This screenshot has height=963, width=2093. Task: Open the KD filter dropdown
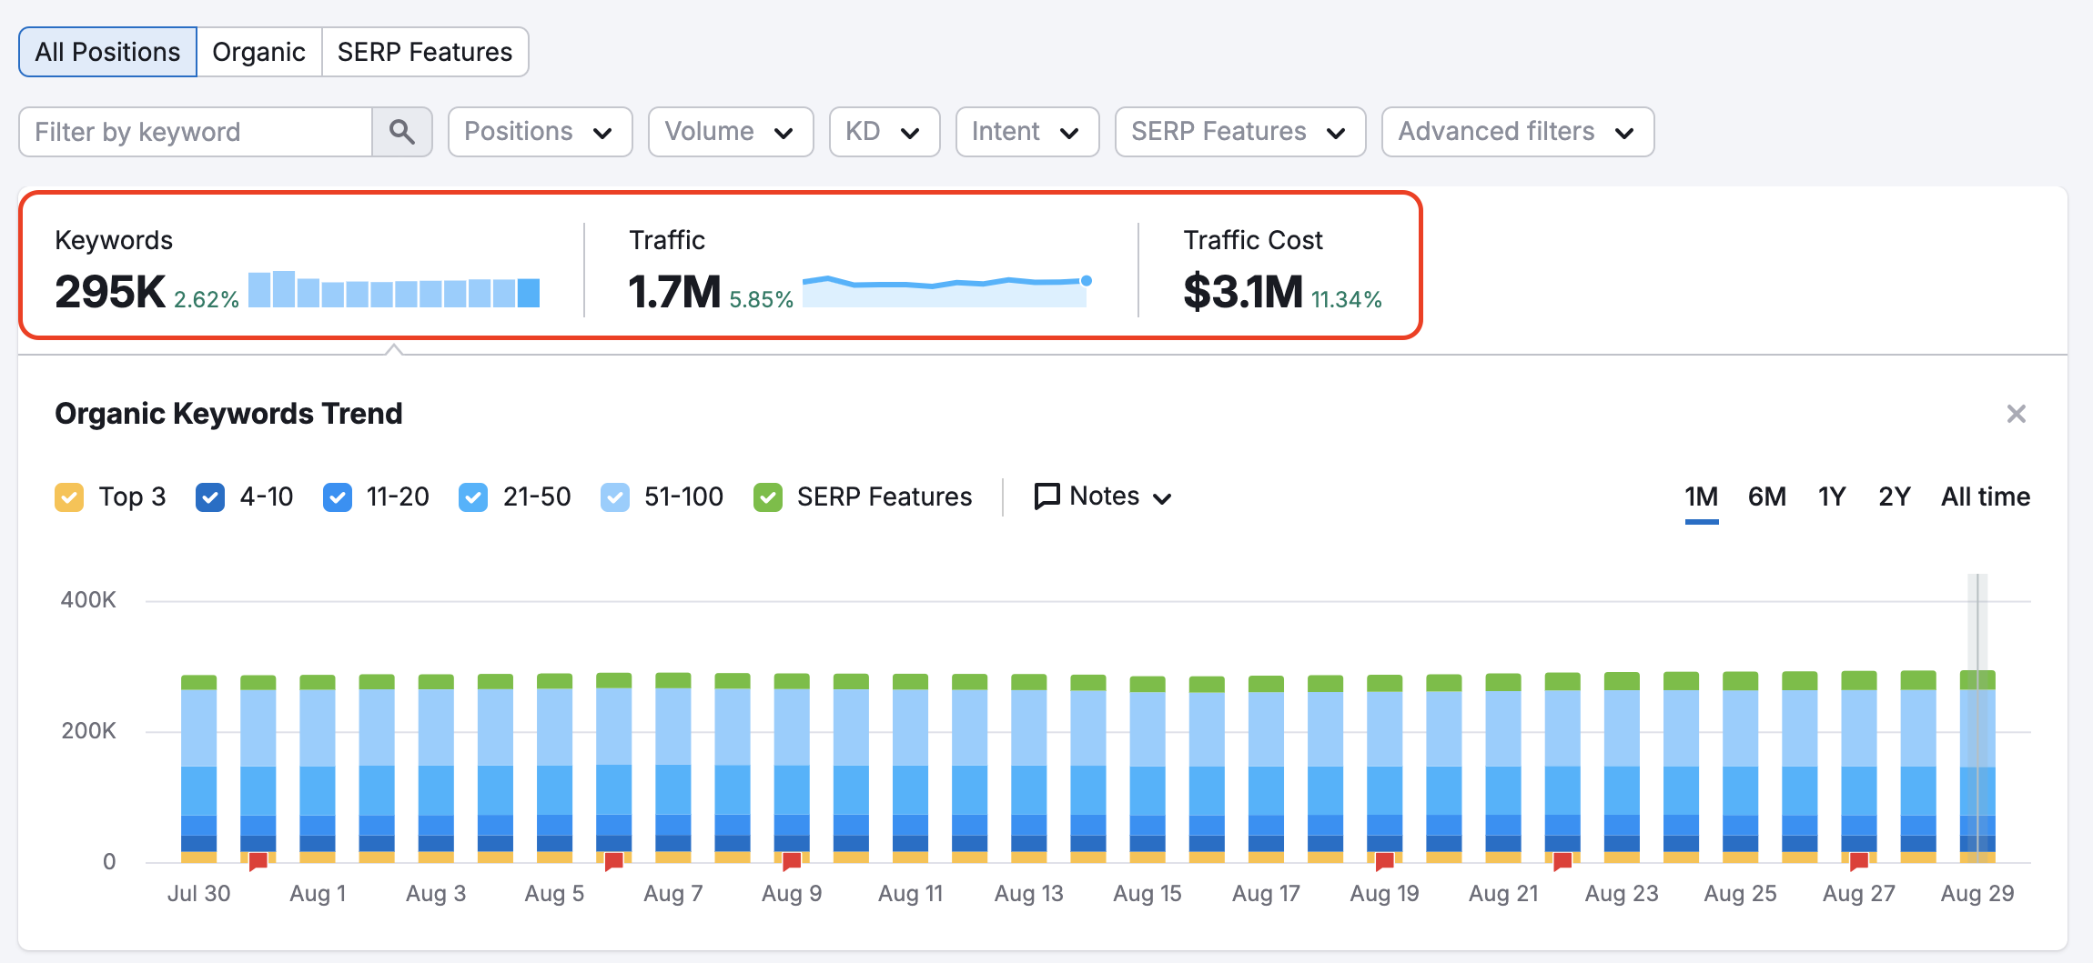point(884,132)
